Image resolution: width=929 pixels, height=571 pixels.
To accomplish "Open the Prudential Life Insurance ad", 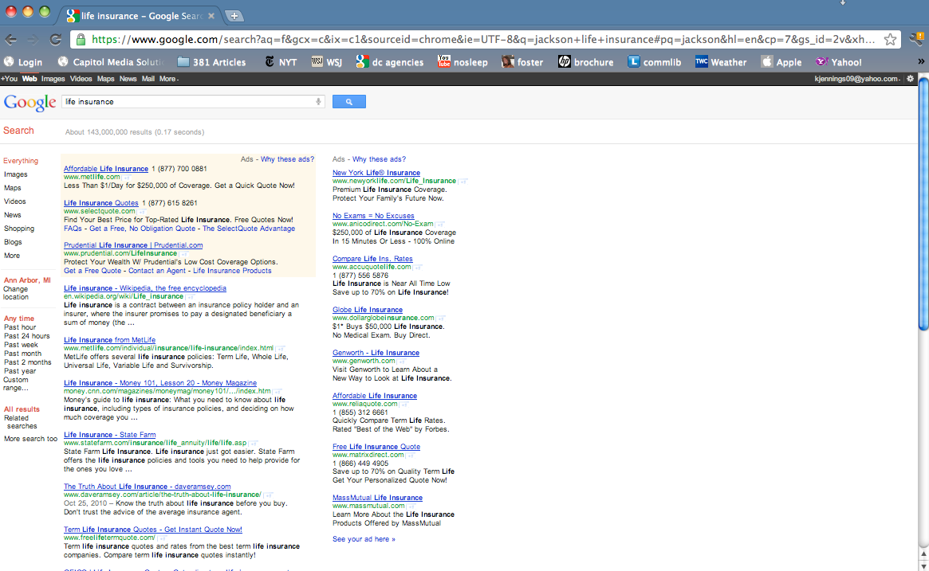I will pos(133,245).
